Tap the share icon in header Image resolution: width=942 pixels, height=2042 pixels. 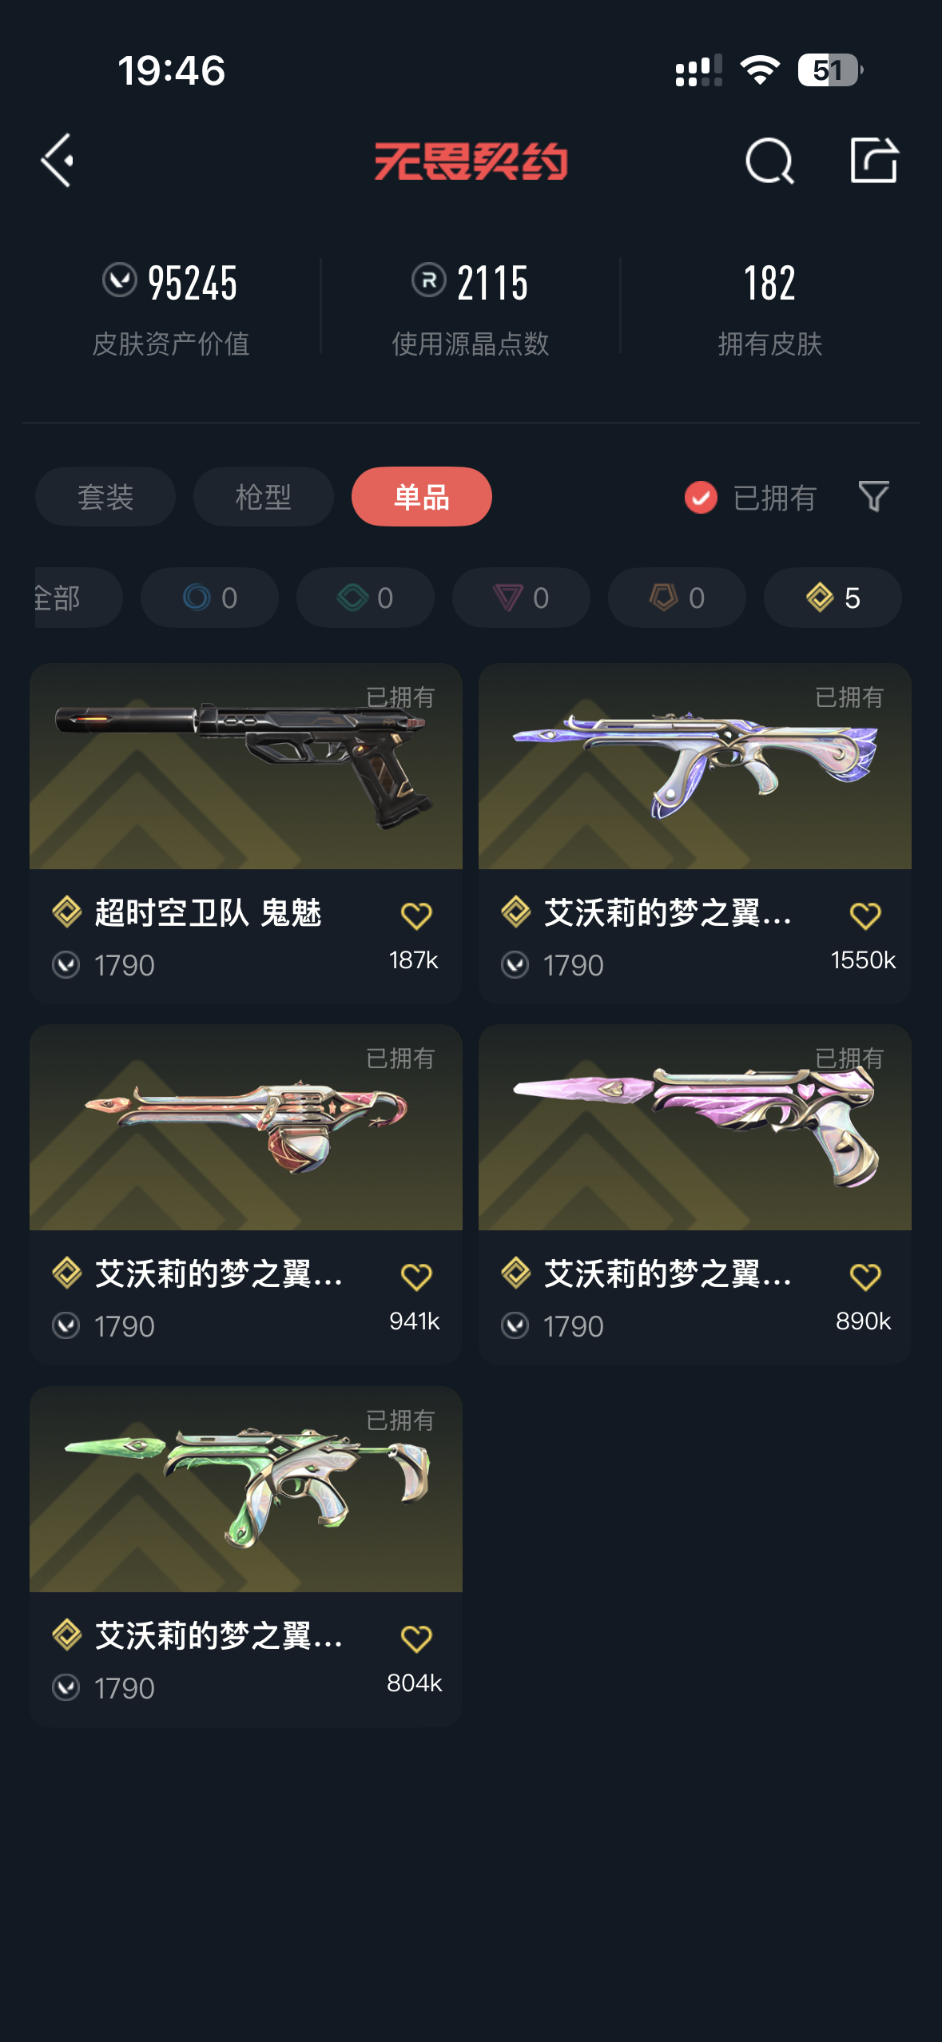[x=874, y=160]
